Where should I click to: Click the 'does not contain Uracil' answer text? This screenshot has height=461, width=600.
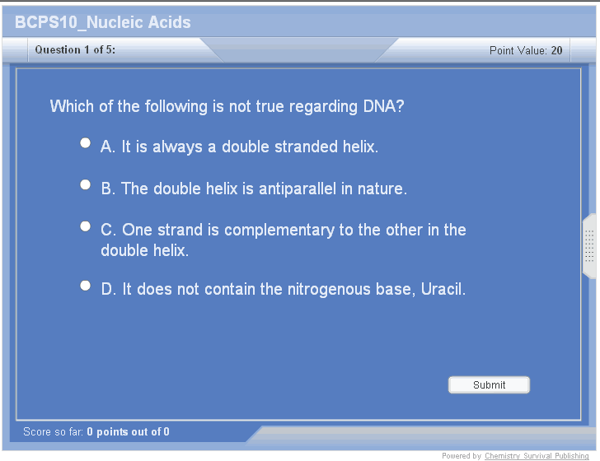click(x=293, y=290)
